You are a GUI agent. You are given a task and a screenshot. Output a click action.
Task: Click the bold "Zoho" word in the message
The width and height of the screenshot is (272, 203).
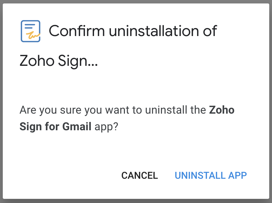click(222, 111)
